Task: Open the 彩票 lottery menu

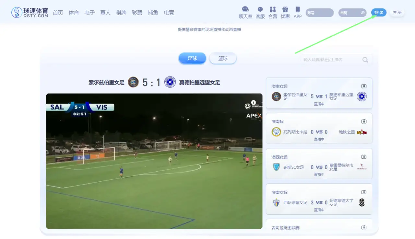Action: tap(137, 13)
